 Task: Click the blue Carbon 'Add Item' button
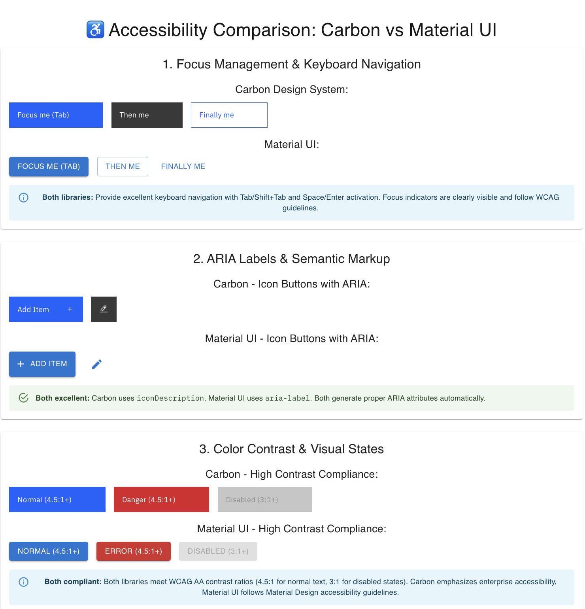click(x=40, y=309)
